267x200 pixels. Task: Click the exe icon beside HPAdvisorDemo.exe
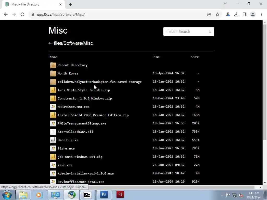53,107
